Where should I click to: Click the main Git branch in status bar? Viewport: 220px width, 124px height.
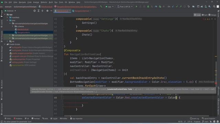(206, 122)
